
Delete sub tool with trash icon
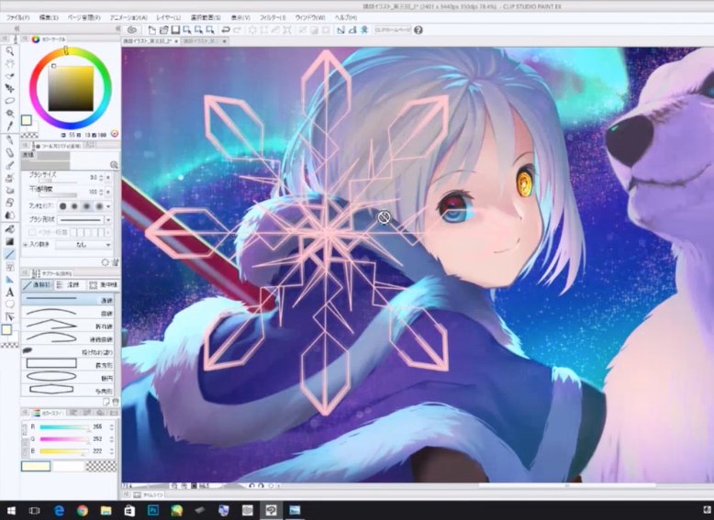116,402
